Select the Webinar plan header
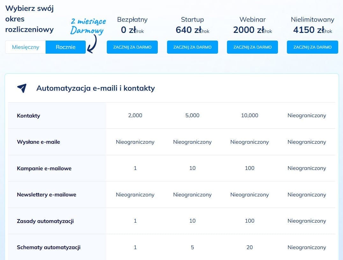 (252, 19)
